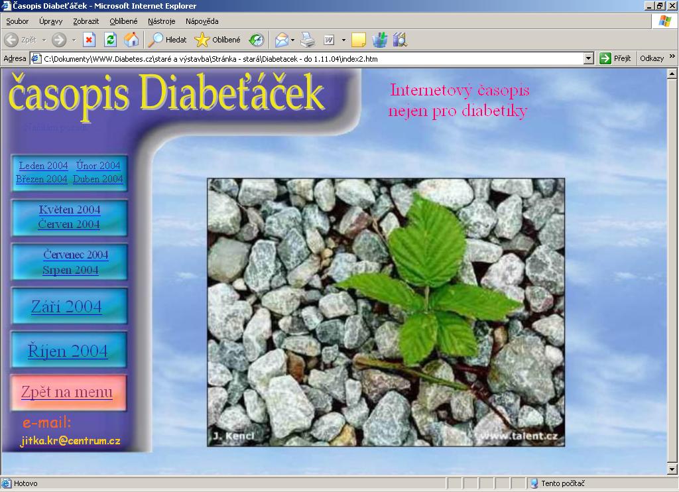Viewport: 679px width, 492px height.
Task: Open search with the Hledat magnifier
Action: 167,40
